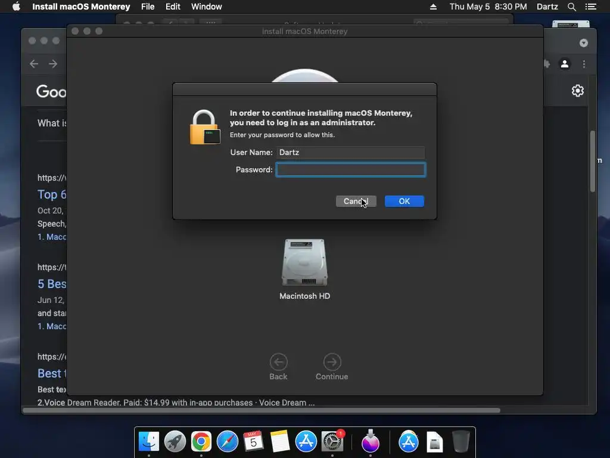The image size is (610, 458).
Task: Open the Dartz user menu in menu bar
Action: point(547,7)
